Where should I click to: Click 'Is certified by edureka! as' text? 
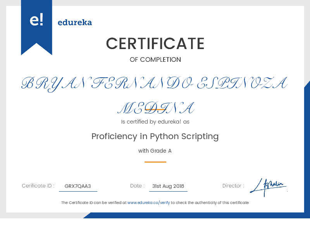(155, 122)
